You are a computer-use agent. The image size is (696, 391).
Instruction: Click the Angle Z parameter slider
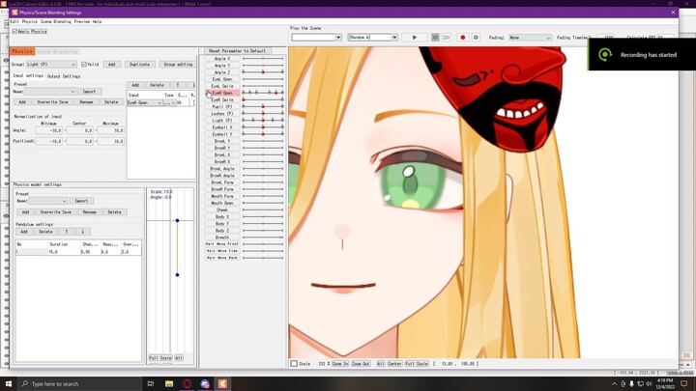[262, 72]
